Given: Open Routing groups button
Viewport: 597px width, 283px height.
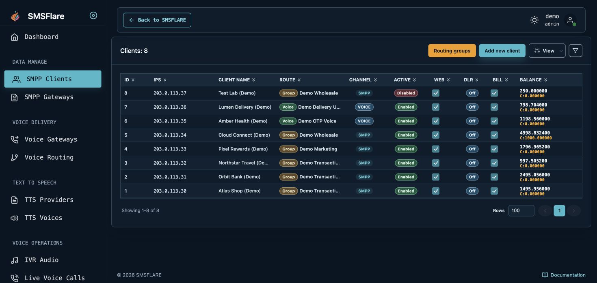Looking at the screenshot, I should 452,51.
